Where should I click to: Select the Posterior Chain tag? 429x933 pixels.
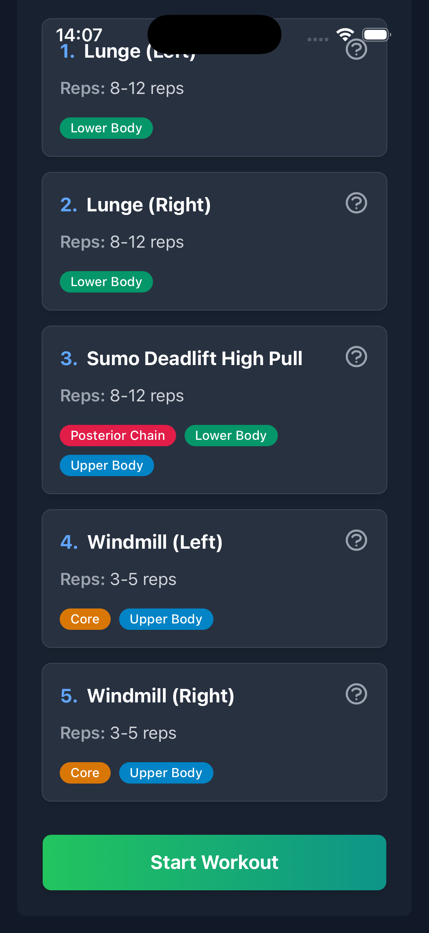tap(118, 435)
